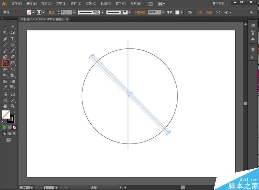The height and width of the screenshot is (190, 259).
Task: Open 样式 graphic style dropdown
Action: (182, 12)
